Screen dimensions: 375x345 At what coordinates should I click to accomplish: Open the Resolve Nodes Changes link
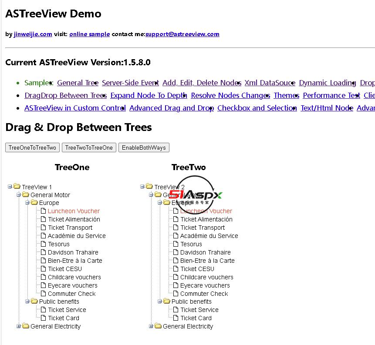(x=230, y=95)
